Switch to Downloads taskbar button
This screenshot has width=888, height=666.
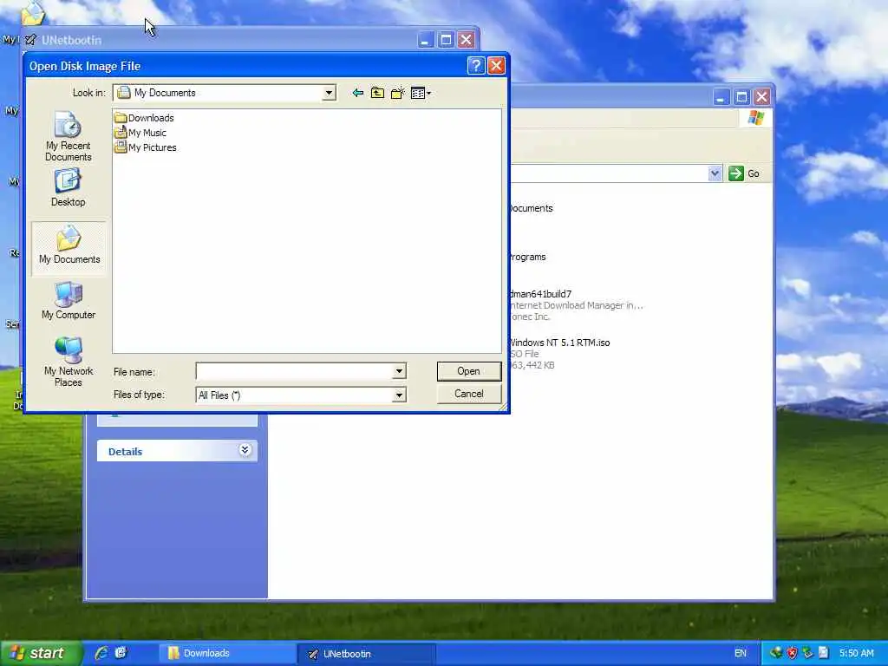(x=226, y=653)
